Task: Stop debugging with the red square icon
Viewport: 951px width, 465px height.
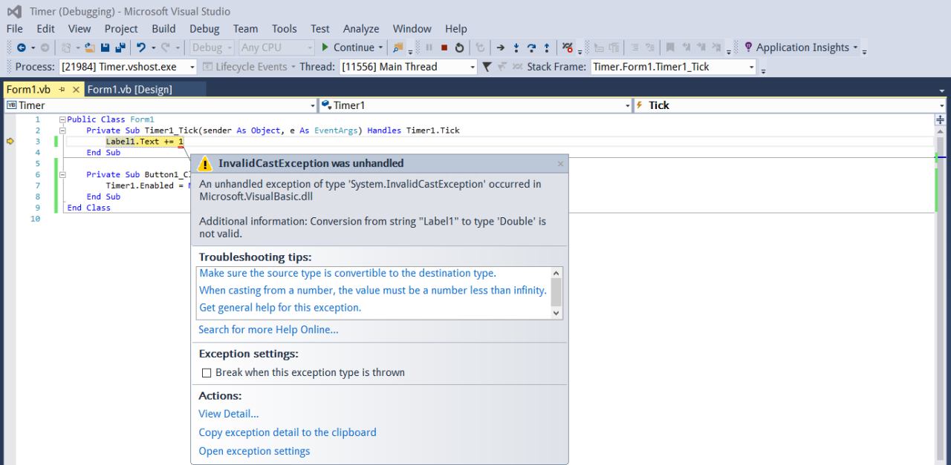Action: click(x=446, y=47)
